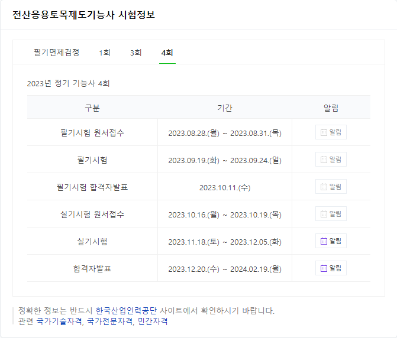Open the 한국산업인력공단 site link

click(x=126, y=310)
